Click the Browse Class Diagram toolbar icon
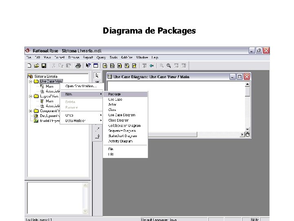The height and width of the screenshot is (221, 294). click(105, 65)
